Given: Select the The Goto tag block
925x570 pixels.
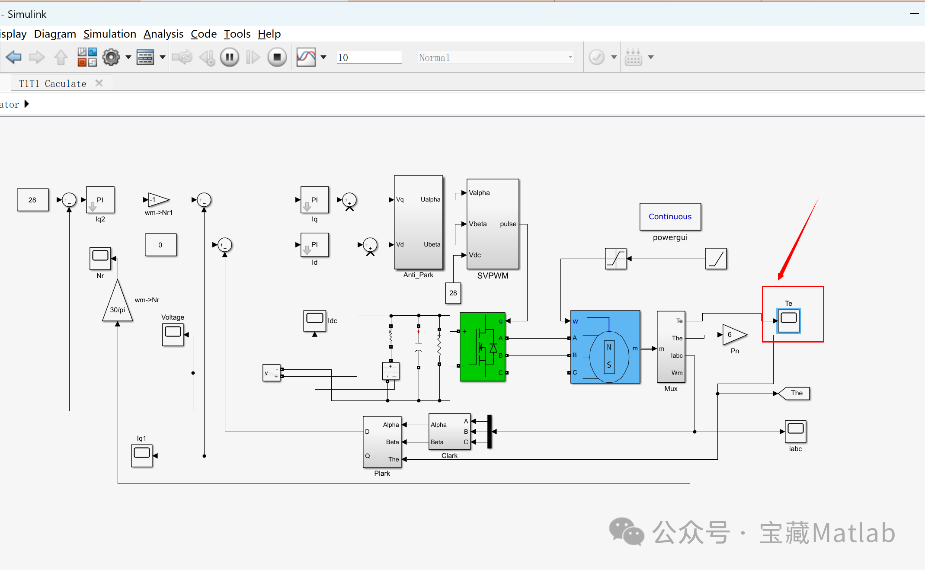Looking at the screenshot, I should [x=794, y=393].
